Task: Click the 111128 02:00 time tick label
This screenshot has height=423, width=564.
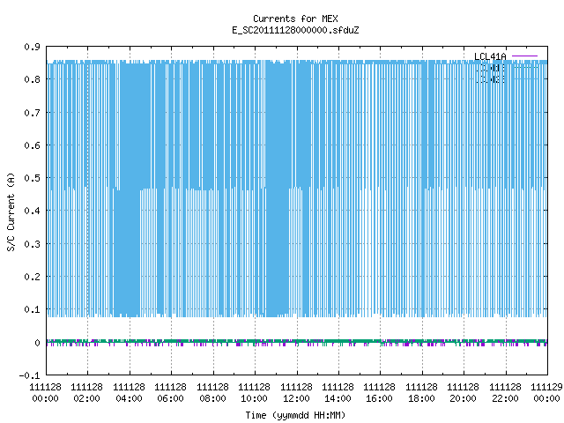Action: [86, 393]
